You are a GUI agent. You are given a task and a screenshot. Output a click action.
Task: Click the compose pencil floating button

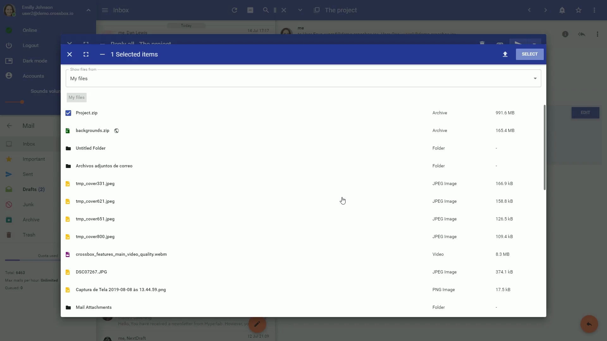point(257,324)
